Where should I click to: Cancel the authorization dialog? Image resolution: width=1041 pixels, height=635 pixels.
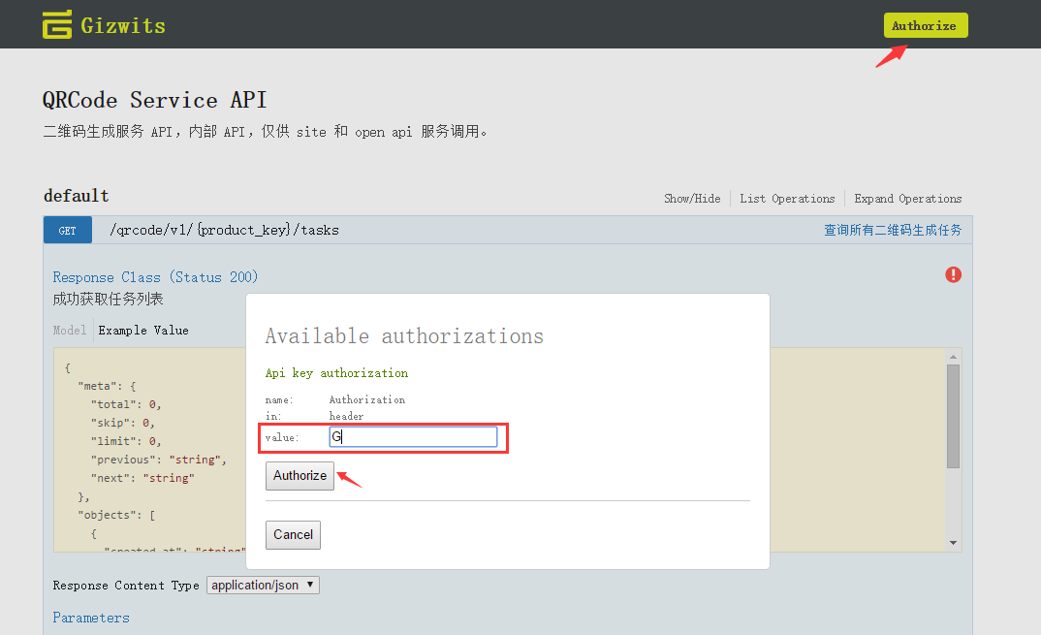[x=293, y=535]
